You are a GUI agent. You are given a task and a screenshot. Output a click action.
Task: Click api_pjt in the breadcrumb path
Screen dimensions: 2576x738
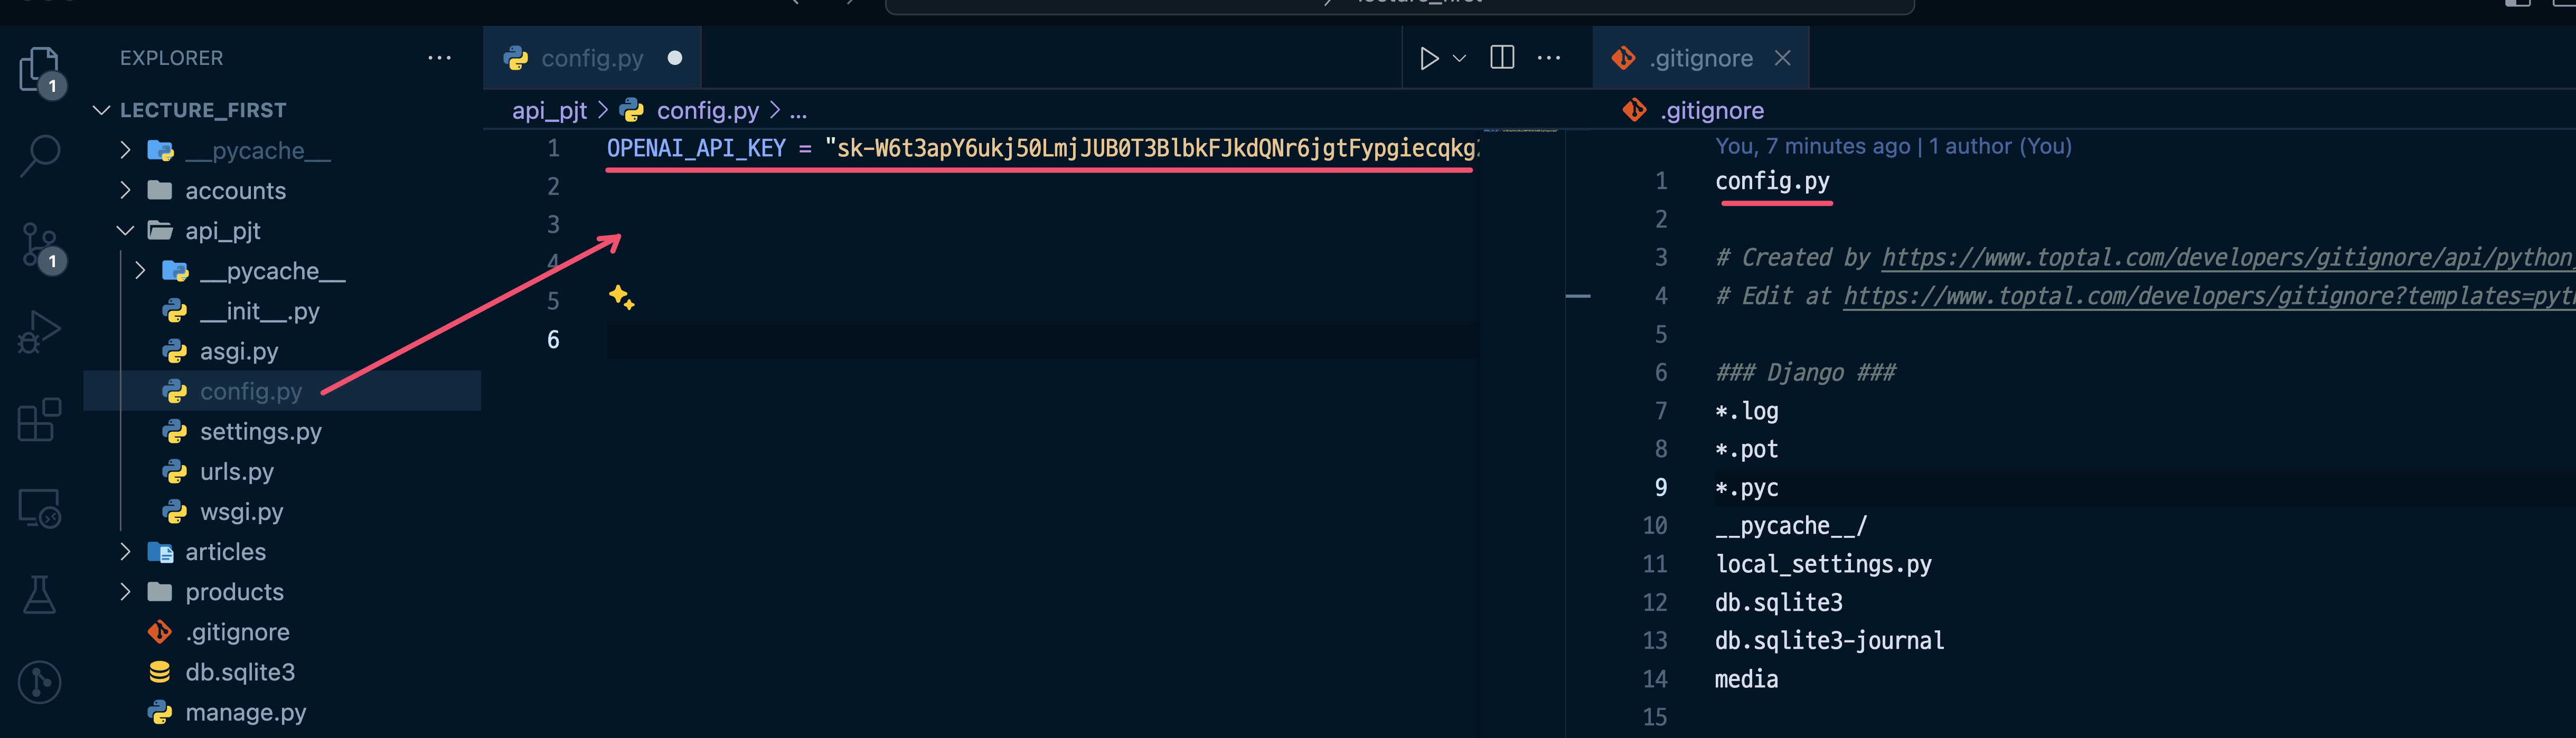pos(549,110)
